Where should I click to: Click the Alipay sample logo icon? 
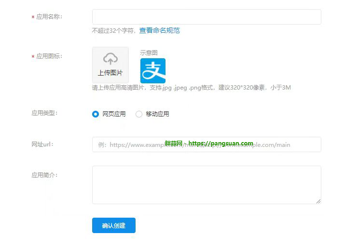(152, 71)
